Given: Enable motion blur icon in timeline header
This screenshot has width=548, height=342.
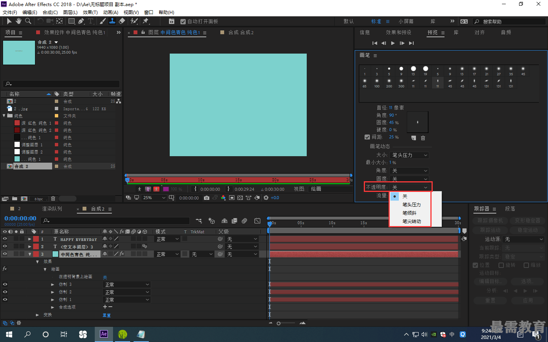Looking at the screenshot, I should coord(244,220).
